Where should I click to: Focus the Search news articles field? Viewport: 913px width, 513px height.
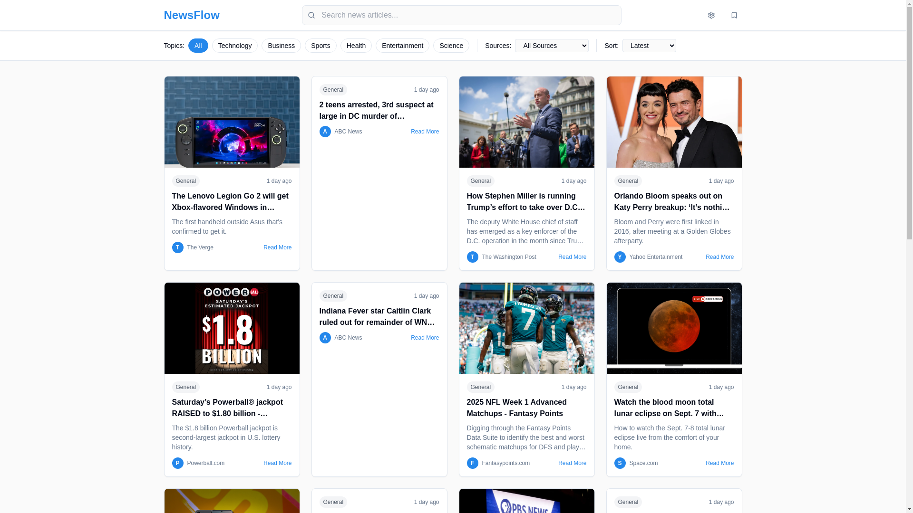click(x=461, y=15)
